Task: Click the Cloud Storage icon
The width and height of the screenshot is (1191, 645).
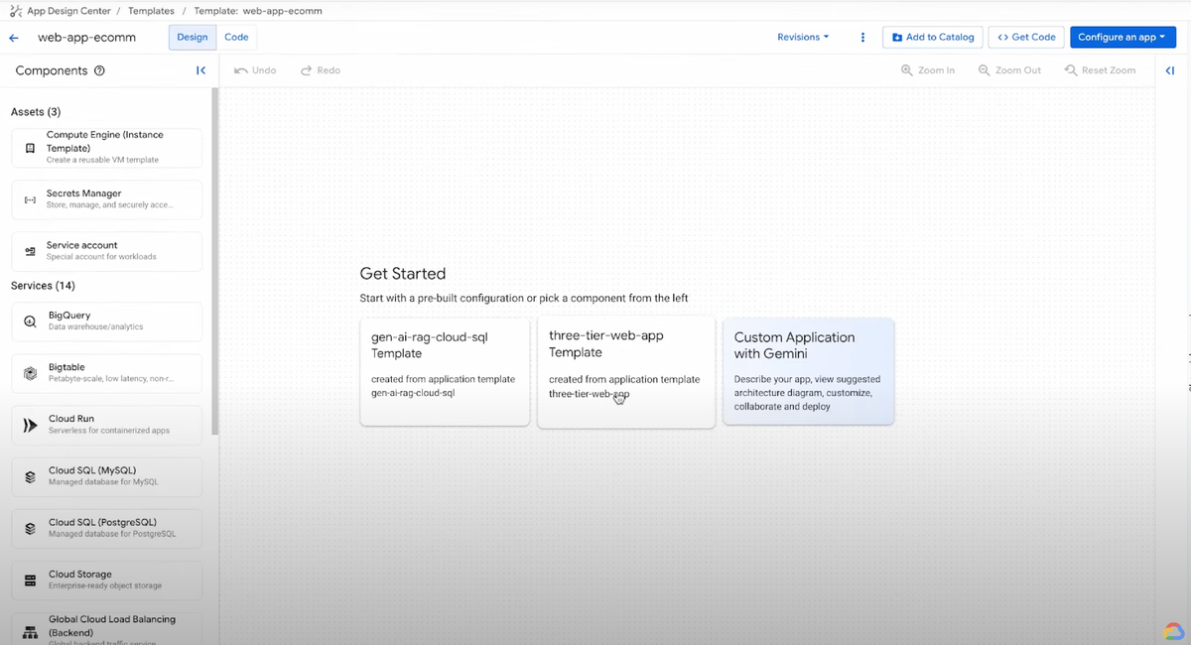Action: click(x=30, y=580)
